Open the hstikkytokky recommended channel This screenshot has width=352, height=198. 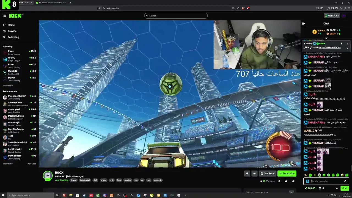[x=19, y=150]
